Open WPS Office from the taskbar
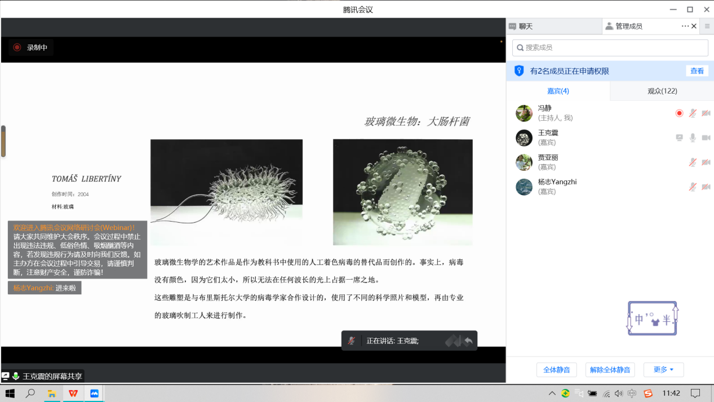This screenshot has width=714, height=402. click(x=73, y=393)
